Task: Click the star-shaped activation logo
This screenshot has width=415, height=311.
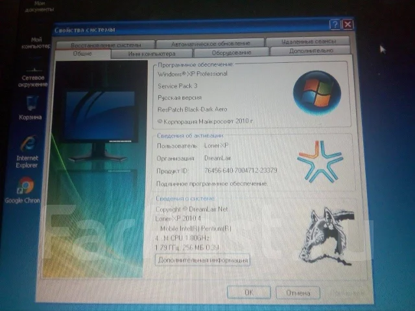Action: point(320,161)
